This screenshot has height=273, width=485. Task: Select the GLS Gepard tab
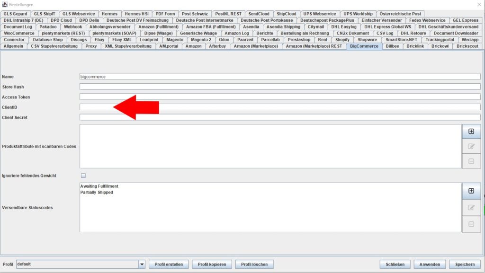click(15, 14)
